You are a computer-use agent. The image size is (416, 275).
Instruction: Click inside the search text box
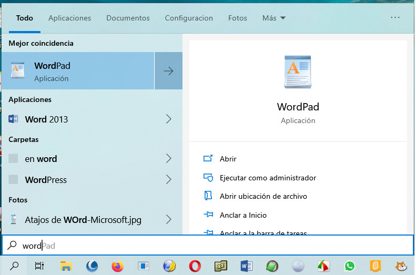click(x=208, y=246)
